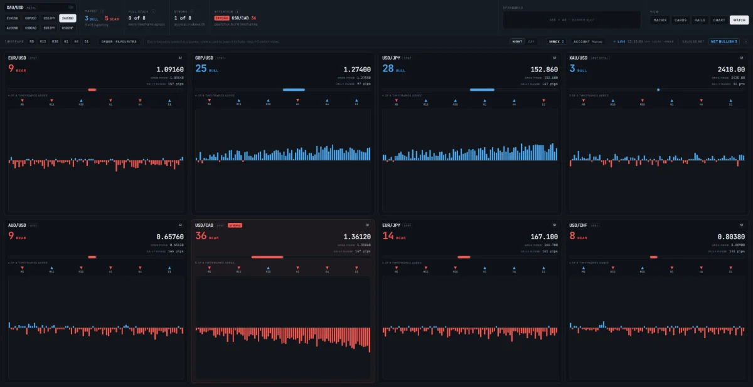Click the arrow icon after NET BULLISH 3
The width and height of the screenshot is (753, 387).
(745, 41)
